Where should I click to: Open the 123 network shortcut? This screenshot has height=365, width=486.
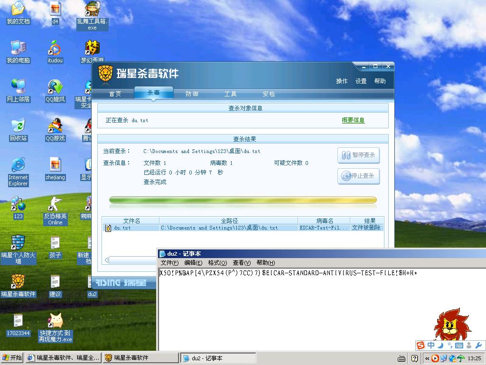click(19, 208)
